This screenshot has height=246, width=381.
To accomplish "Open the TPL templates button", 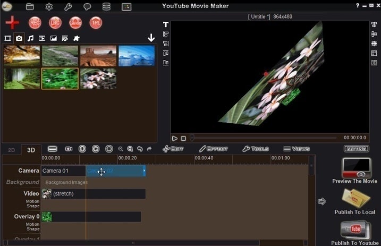I will coord(96,23).
